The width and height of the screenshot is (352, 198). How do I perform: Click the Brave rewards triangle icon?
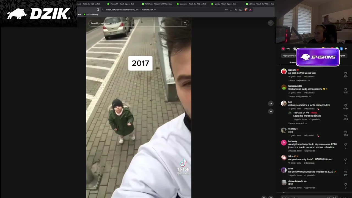[250, 10]
